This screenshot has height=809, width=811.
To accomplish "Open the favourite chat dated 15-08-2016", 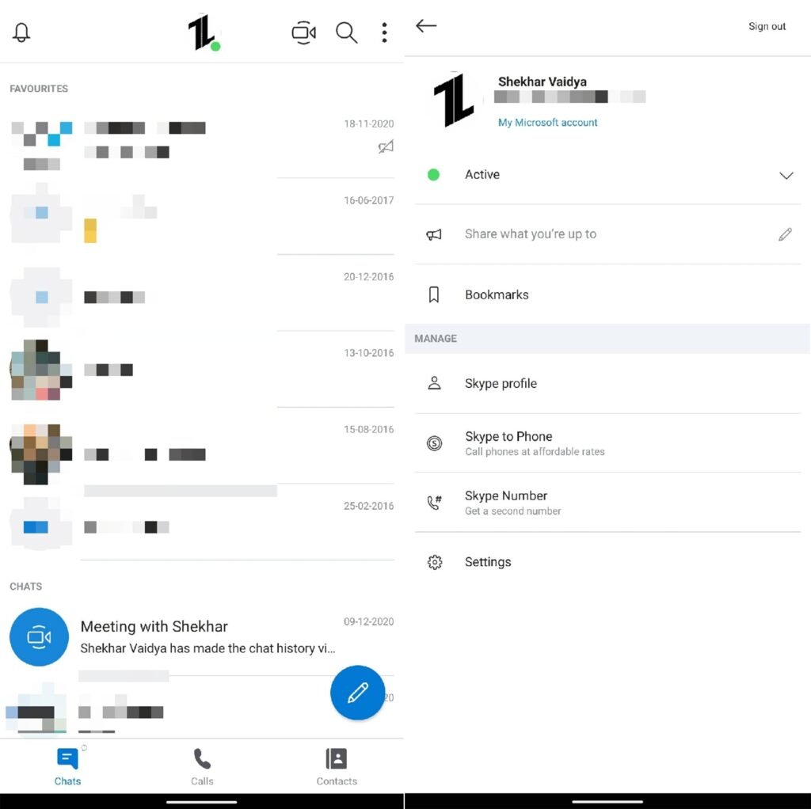I will (202, 446).
